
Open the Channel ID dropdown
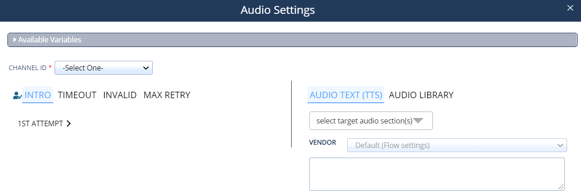tap(104, 68)
